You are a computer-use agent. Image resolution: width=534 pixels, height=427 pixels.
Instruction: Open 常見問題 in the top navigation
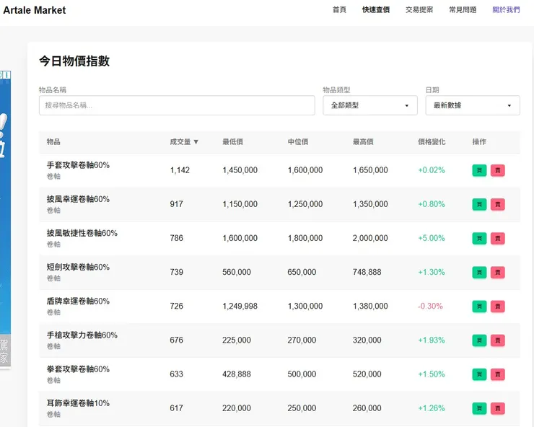[463, 10]
